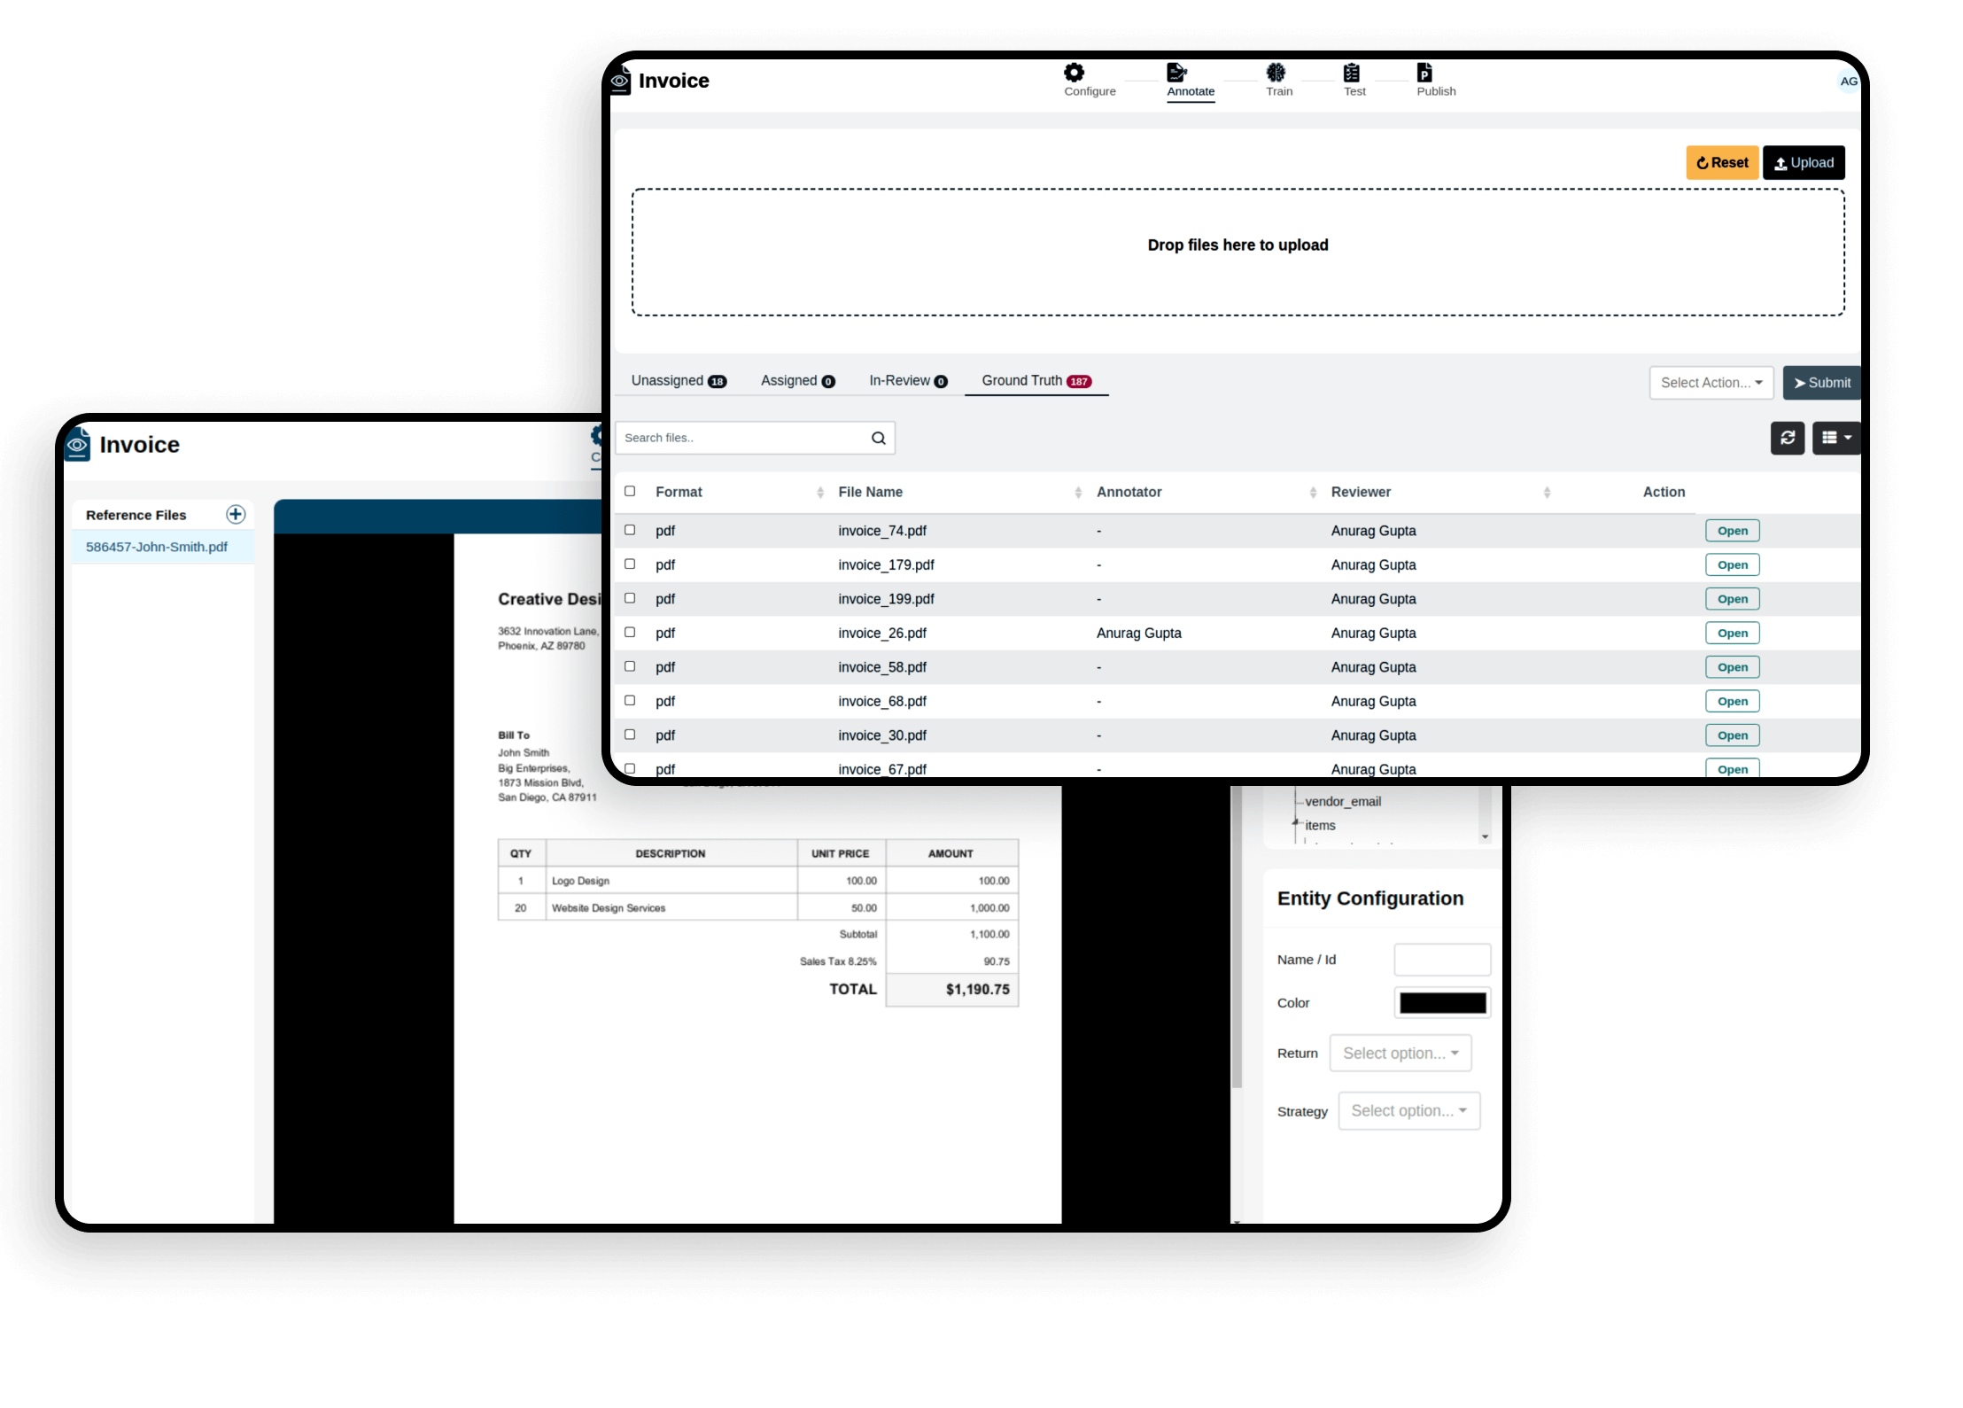Check the invoice_30.pdf row checkbox
The height and width of the screenshot is (1408, 1963).
(x=630, y=735)
